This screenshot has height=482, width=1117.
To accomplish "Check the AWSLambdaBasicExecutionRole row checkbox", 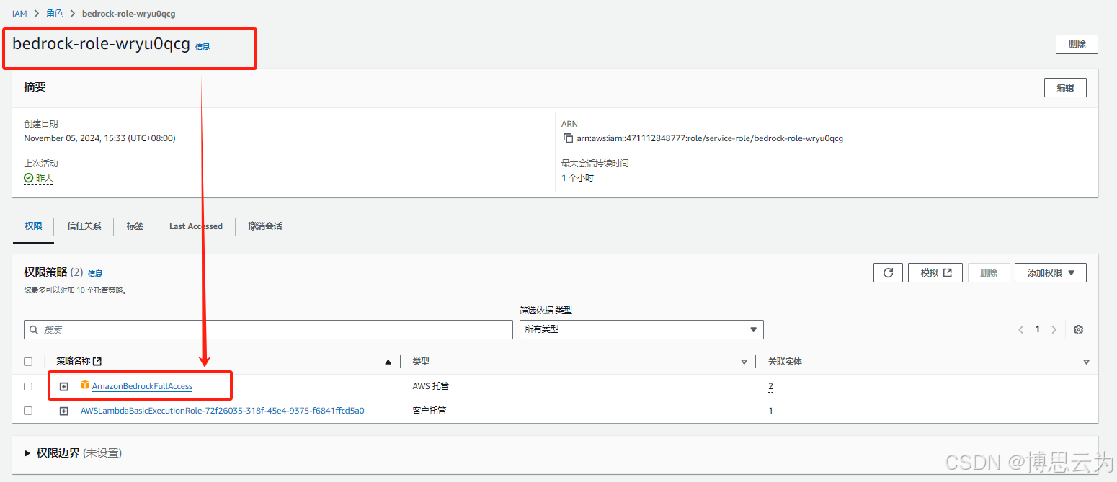I will pyautogui.click(x=28, y=411).
